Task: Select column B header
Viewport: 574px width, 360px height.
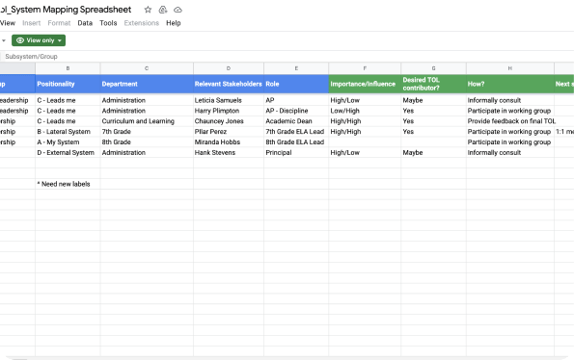Action: click(x=68, y=68)
